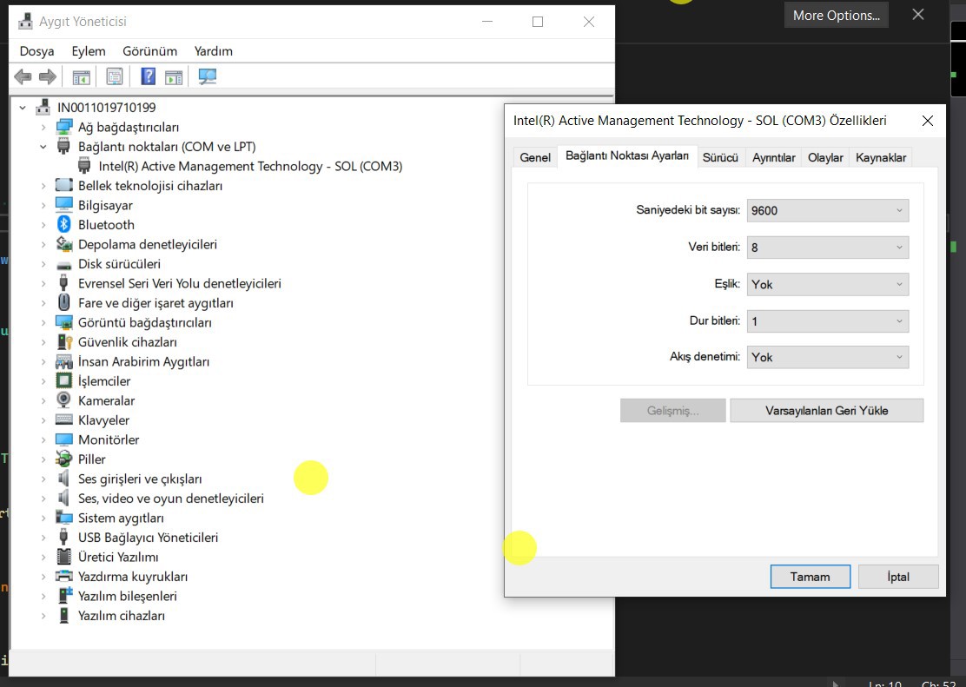
Task: Close the panel next to More Options
Action: tap(918, 14)
